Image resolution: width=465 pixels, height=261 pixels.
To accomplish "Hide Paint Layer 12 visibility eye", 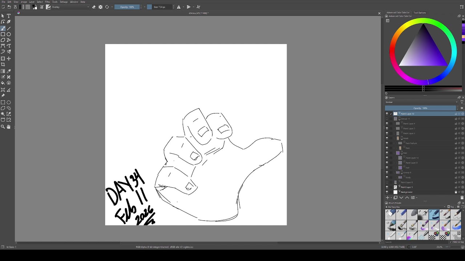I will tap(387, 114).
